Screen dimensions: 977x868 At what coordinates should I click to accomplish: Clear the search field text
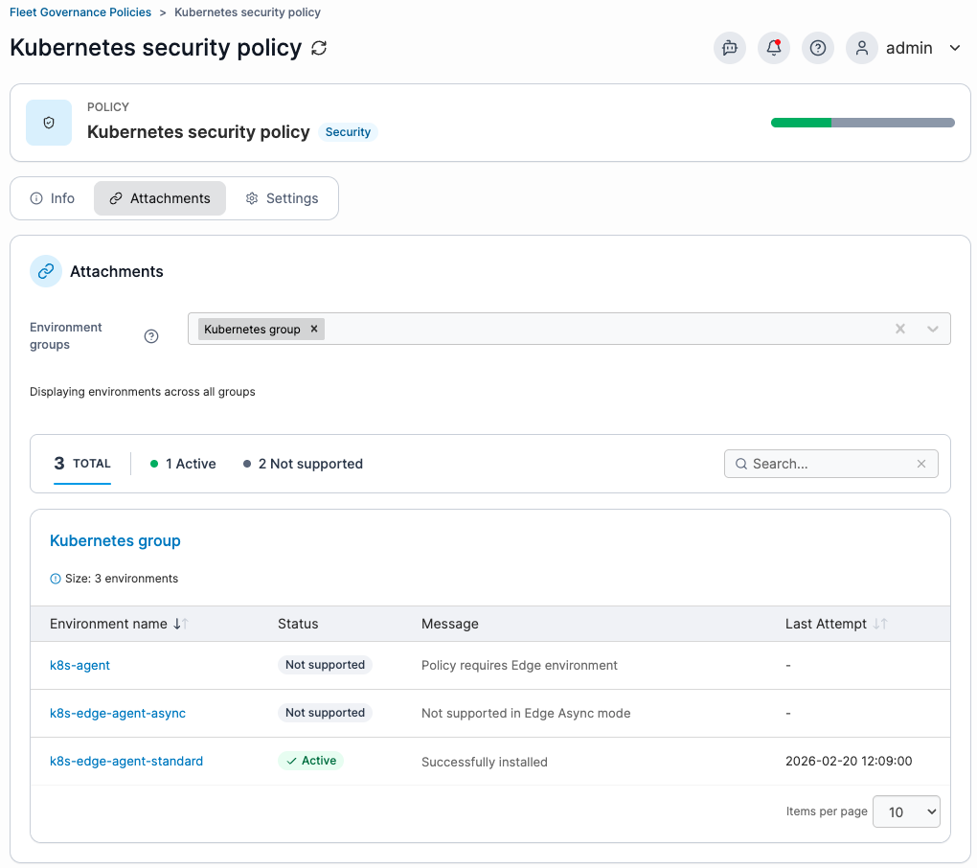pyautogui.click(x=921, y=464)
